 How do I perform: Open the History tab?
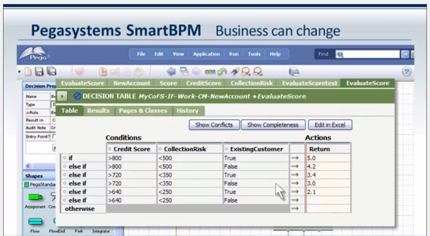tap(188, 111)
